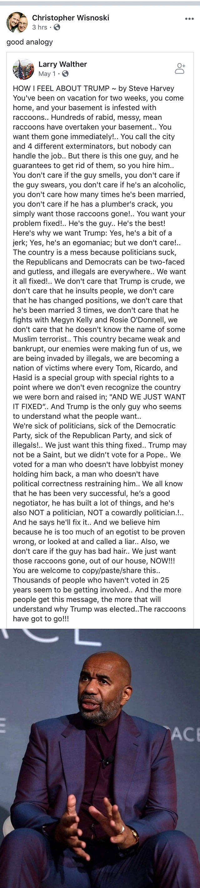Click the "You are welcome to copy/paste/share" line
Screen dimensions: 200x888
87,570
